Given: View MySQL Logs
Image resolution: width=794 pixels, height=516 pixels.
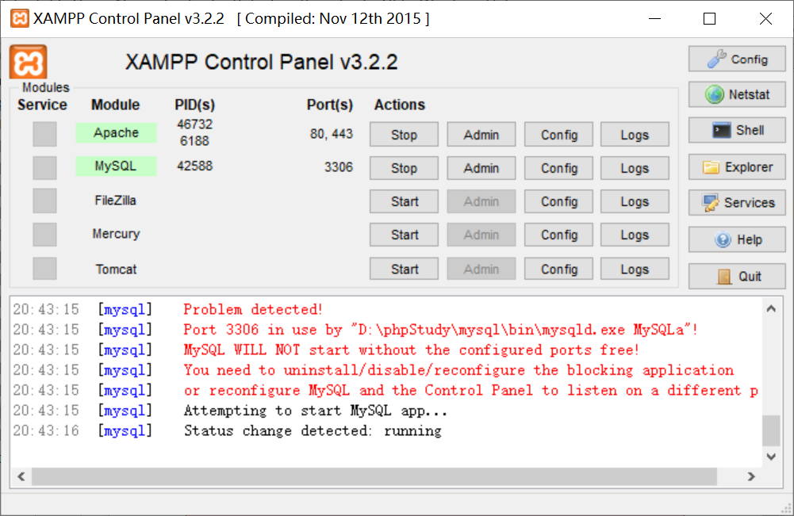Looking at the screenshot, I should (x=635, y=168).
